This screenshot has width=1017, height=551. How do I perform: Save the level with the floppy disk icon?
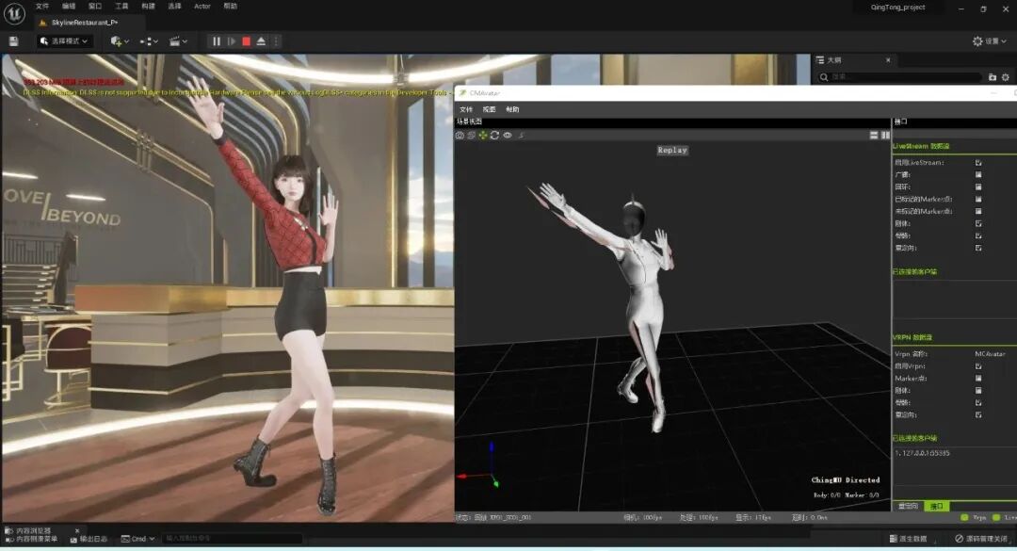[x=13, y=41]
